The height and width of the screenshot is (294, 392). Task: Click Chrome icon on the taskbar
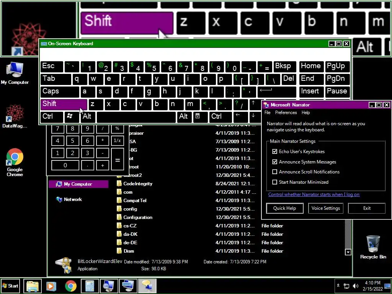pyautogui.click(x=71, y=286)
